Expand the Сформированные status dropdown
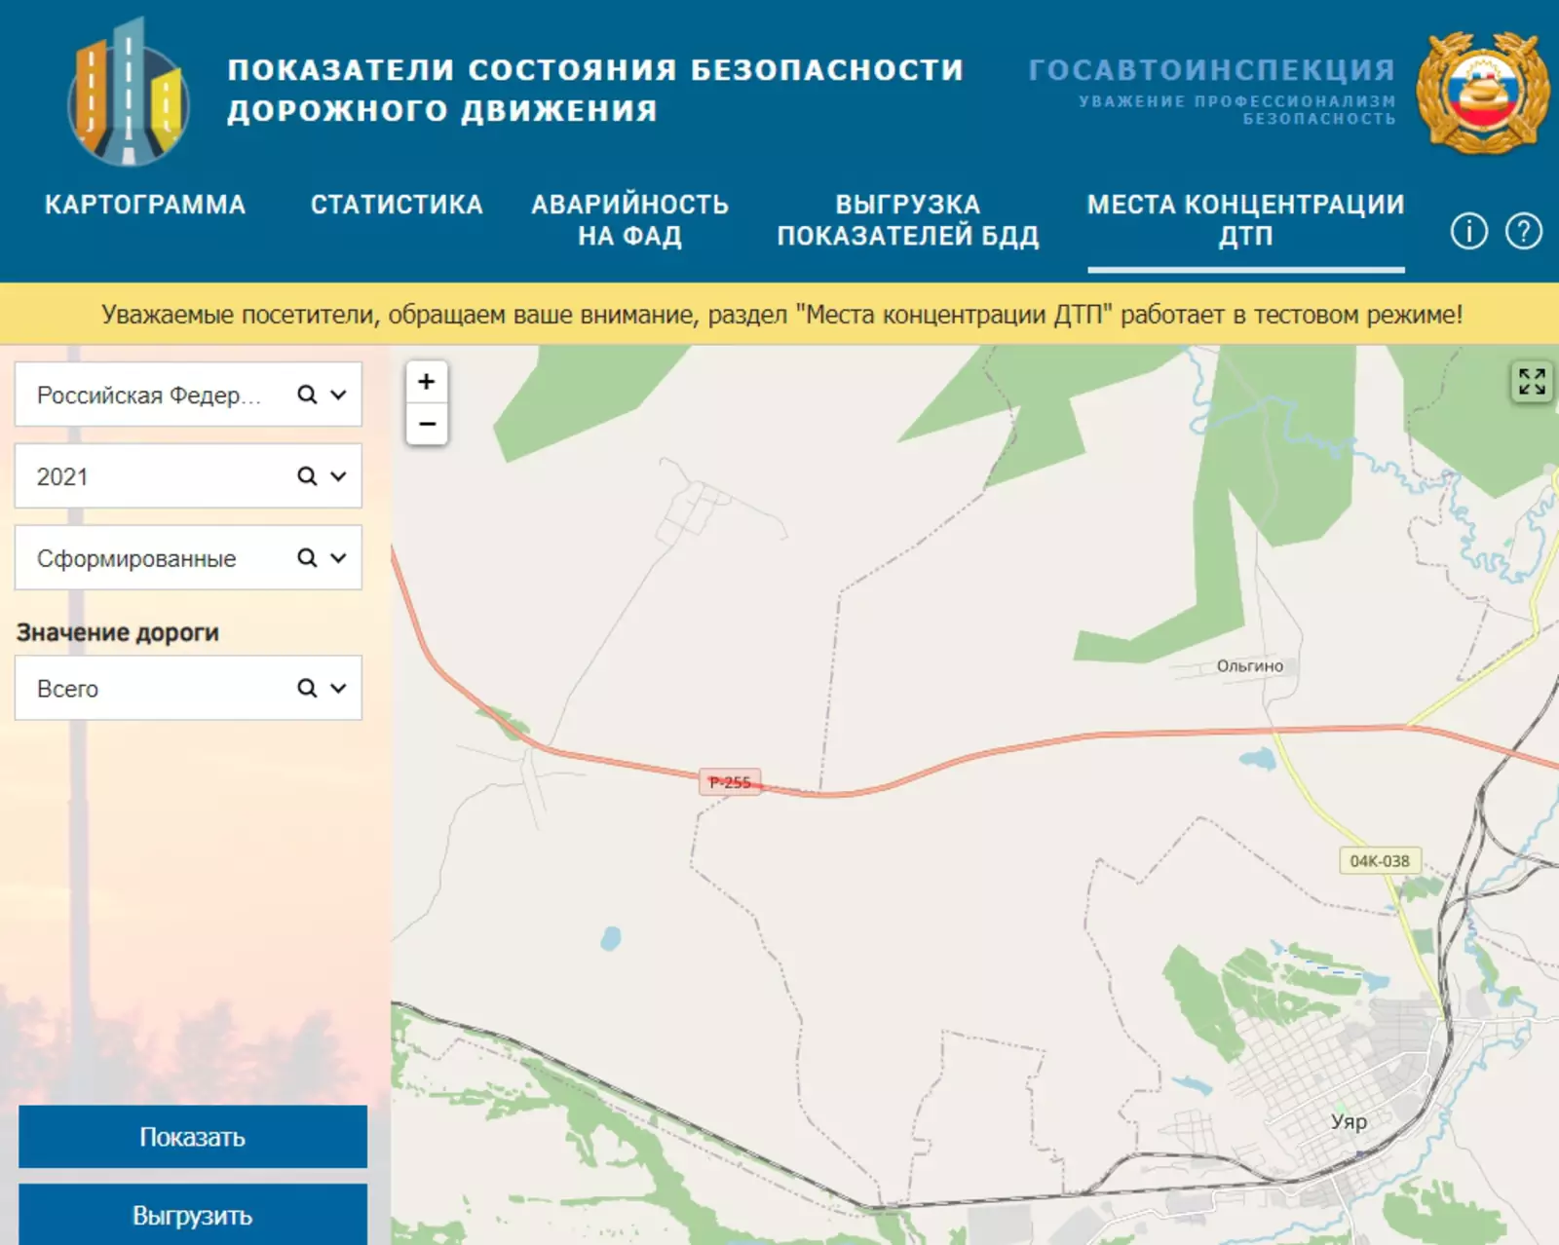Image resolution: width=1559 pixels, height=1245 pixels. pos(338,558)
